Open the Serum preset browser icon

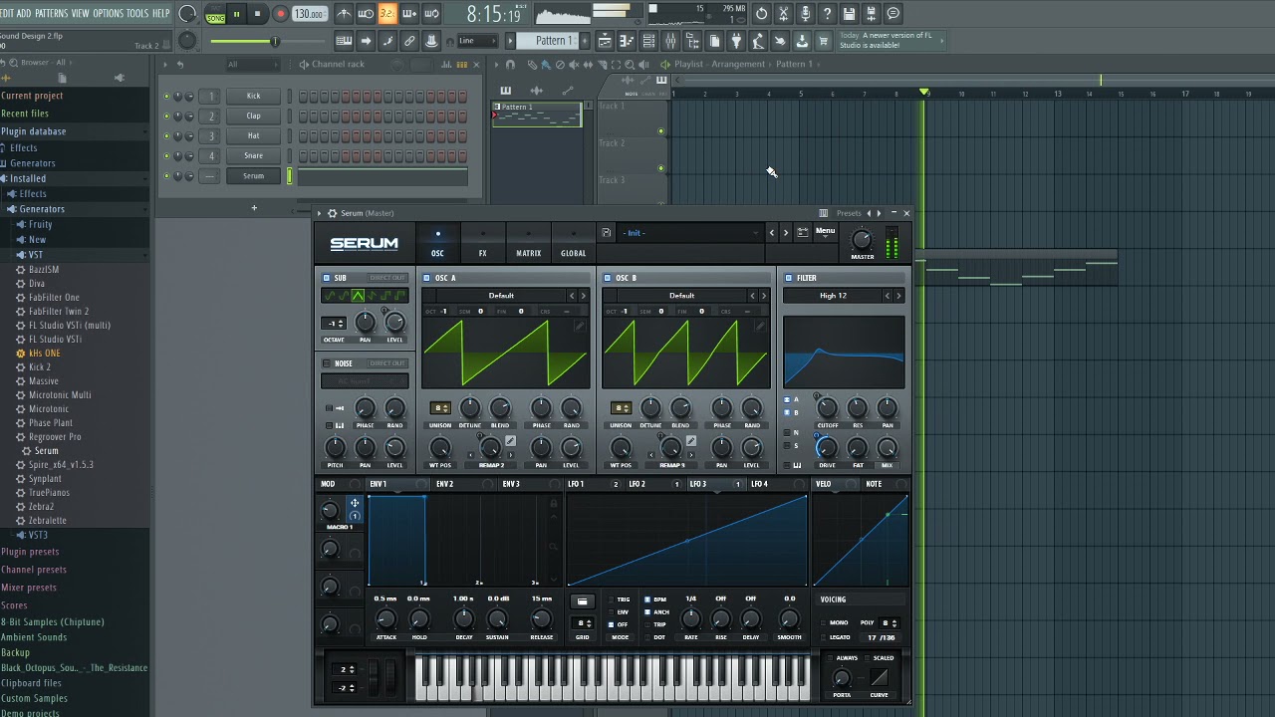click(x=803, y=232)
